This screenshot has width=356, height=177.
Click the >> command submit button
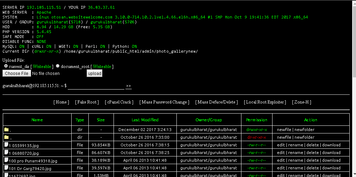click(x=129, y=86)
